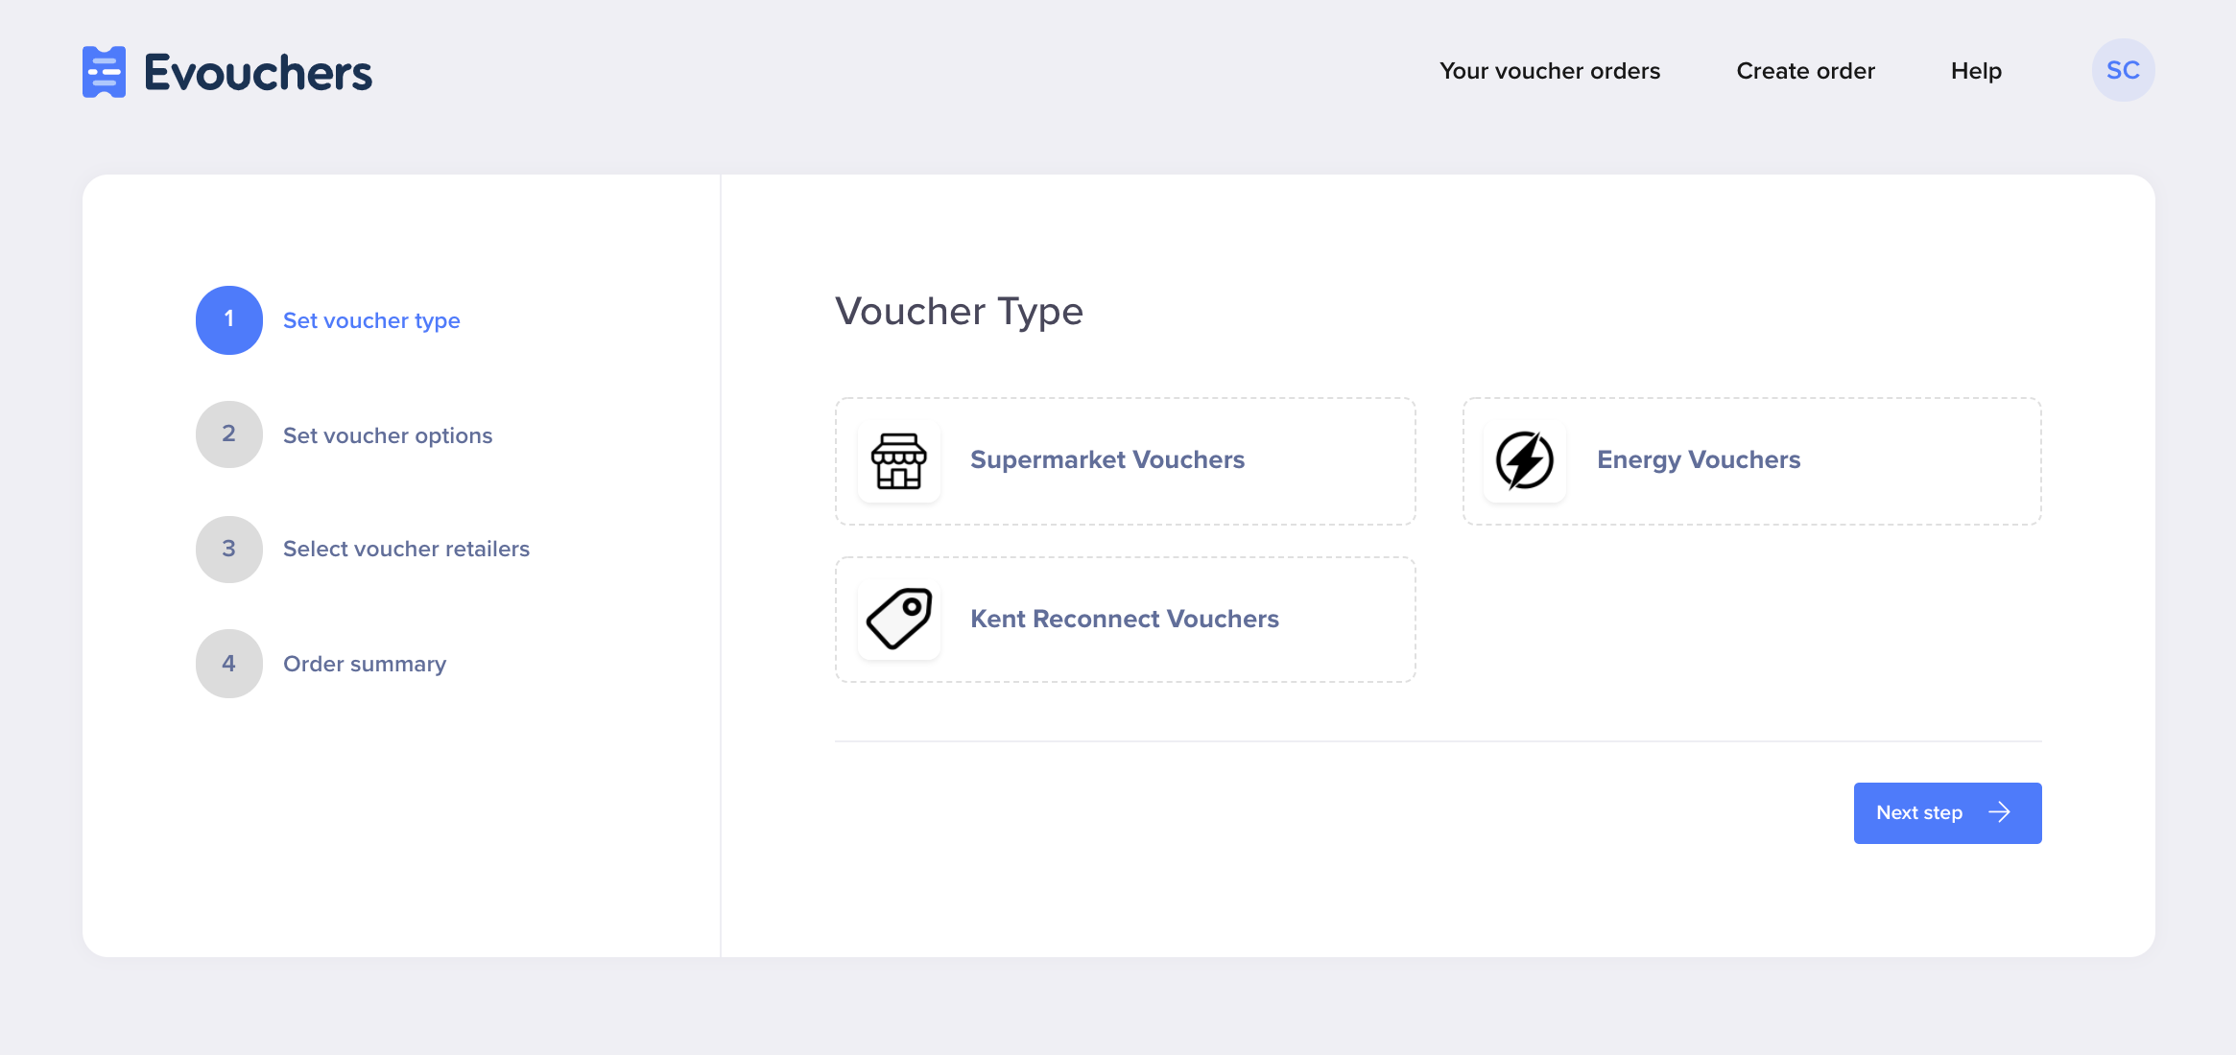The height and width of the screenshot is (1055, 2236).
Task: Open the SC user avatar menu
Action: click(x=2123, y=70)
